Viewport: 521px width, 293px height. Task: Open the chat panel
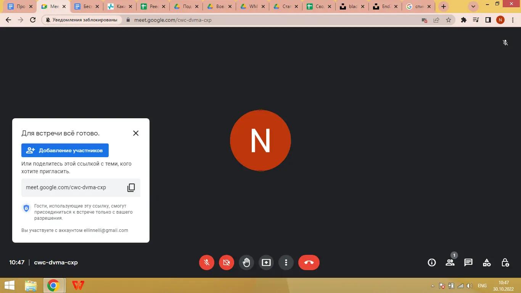pos(468,262)
